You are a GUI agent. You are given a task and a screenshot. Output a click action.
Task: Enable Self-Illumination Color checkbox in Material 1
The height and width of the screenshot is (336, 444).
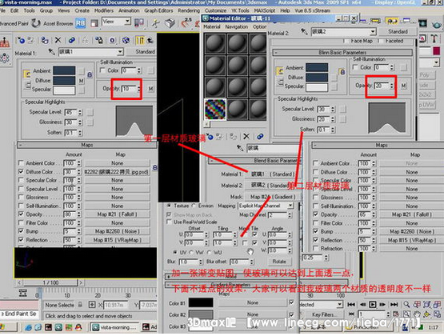pyautogui.click(x=102, y=70)
